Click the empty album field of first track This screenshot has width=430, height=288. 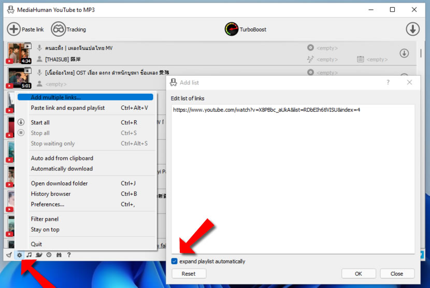click(327, 48)
